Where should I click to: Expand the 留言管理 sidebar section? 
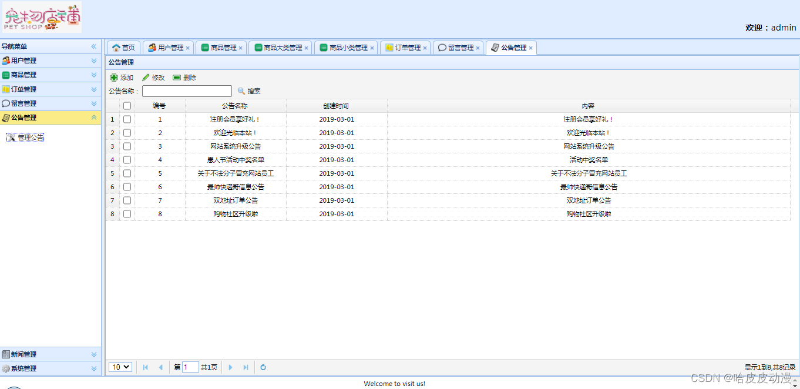(93, 103)
